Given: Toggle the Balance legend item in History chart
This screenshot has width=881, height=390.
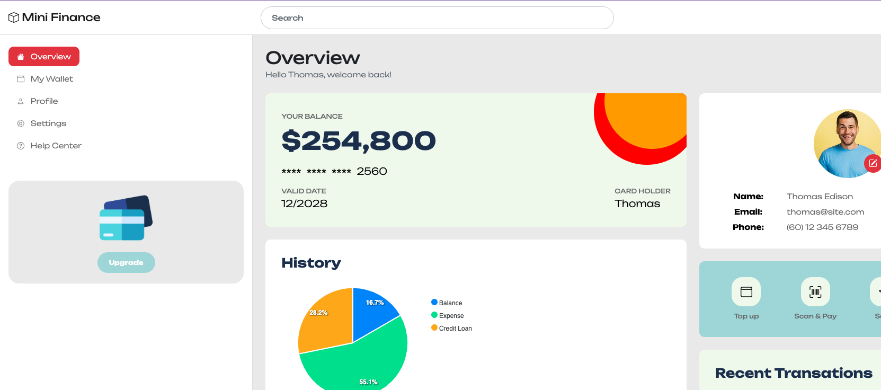Looking at the screenshot, I should pos(447,303).
